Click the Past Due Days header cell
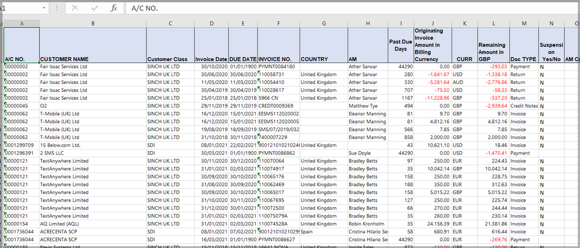 401,45
